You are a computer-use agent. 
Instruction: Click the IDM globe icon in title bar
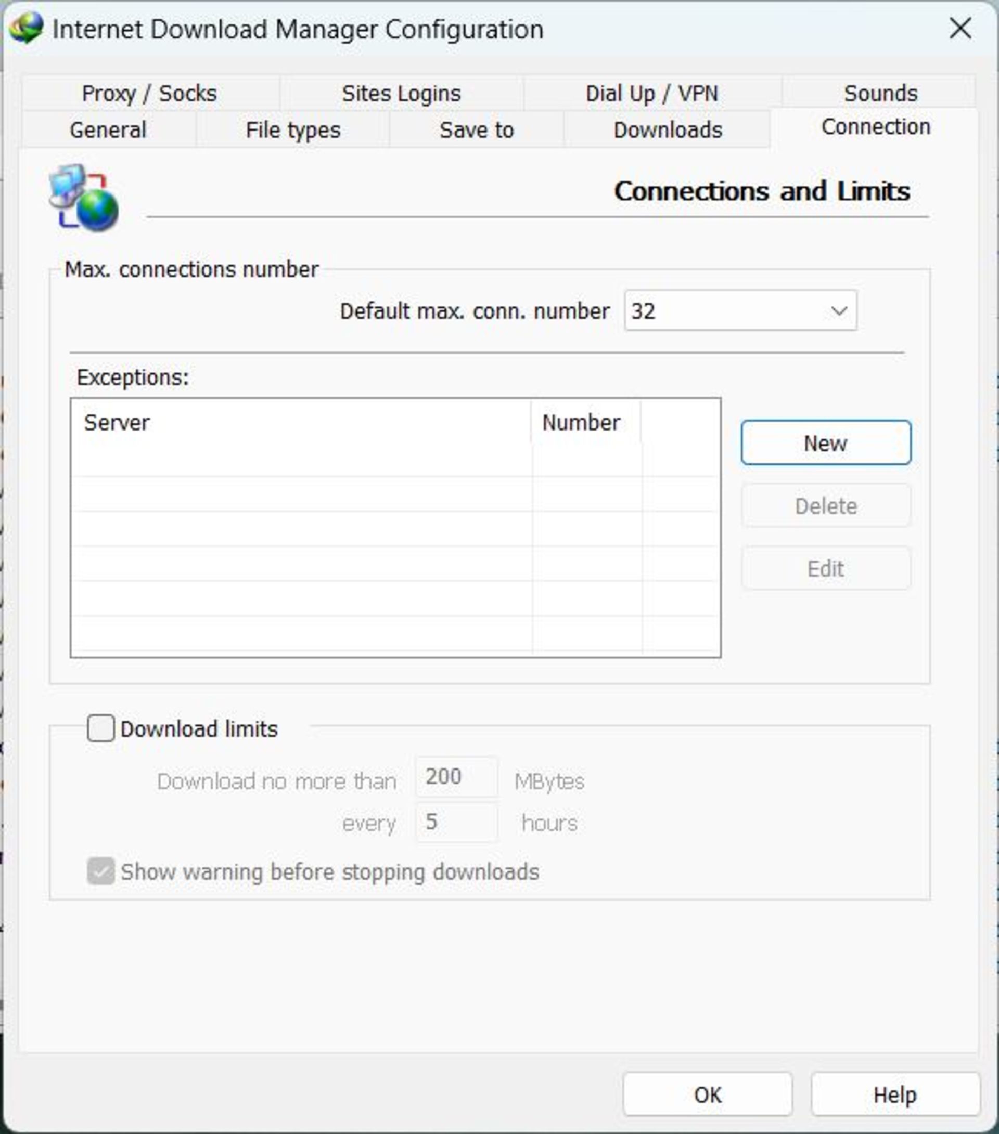tap(26, 28)
